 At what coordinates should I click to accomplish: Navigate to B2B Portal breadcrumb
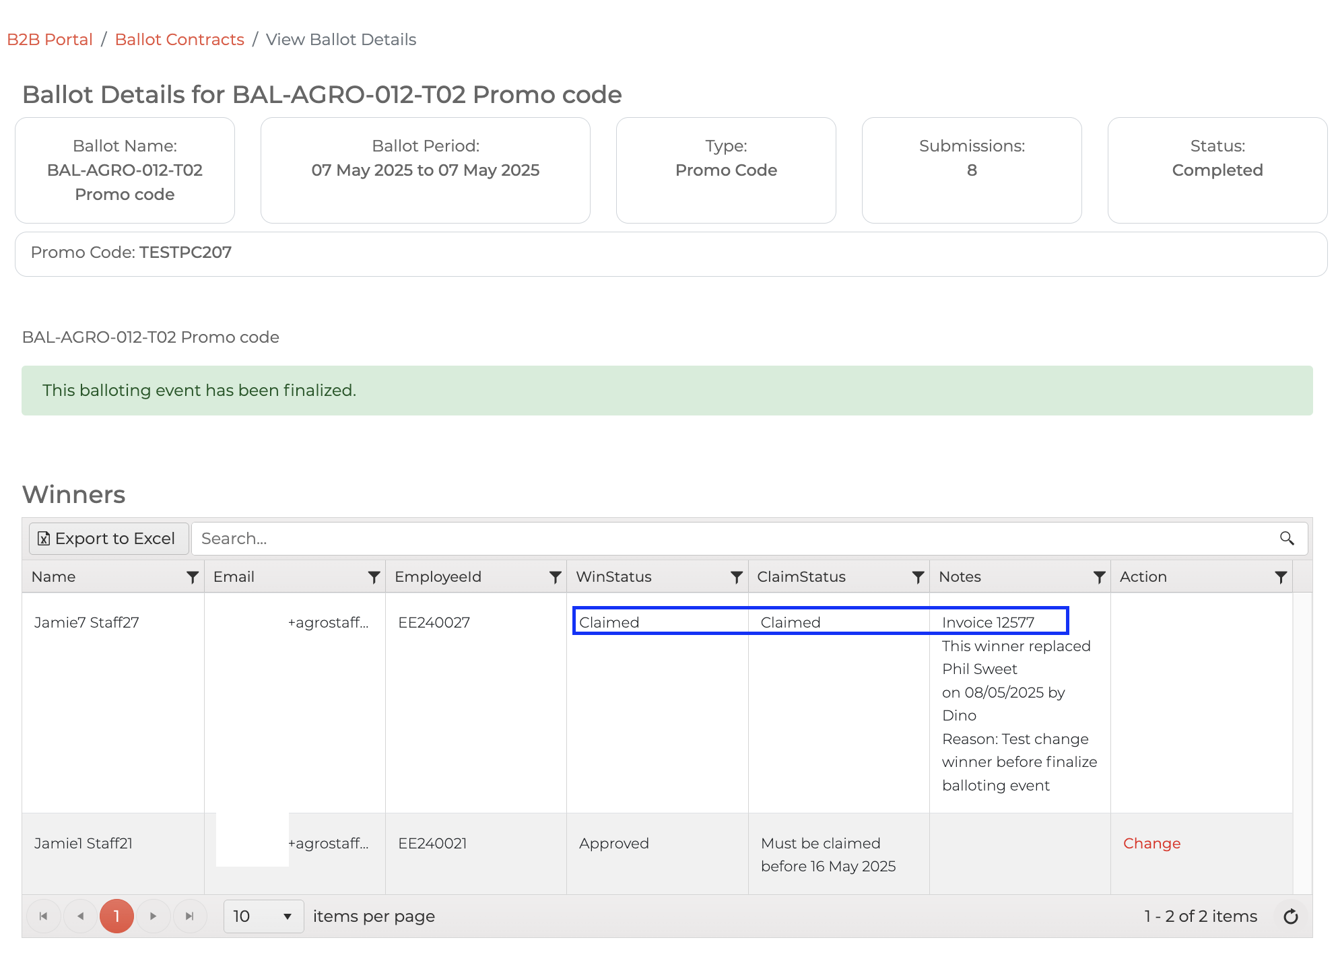[50, 40]
